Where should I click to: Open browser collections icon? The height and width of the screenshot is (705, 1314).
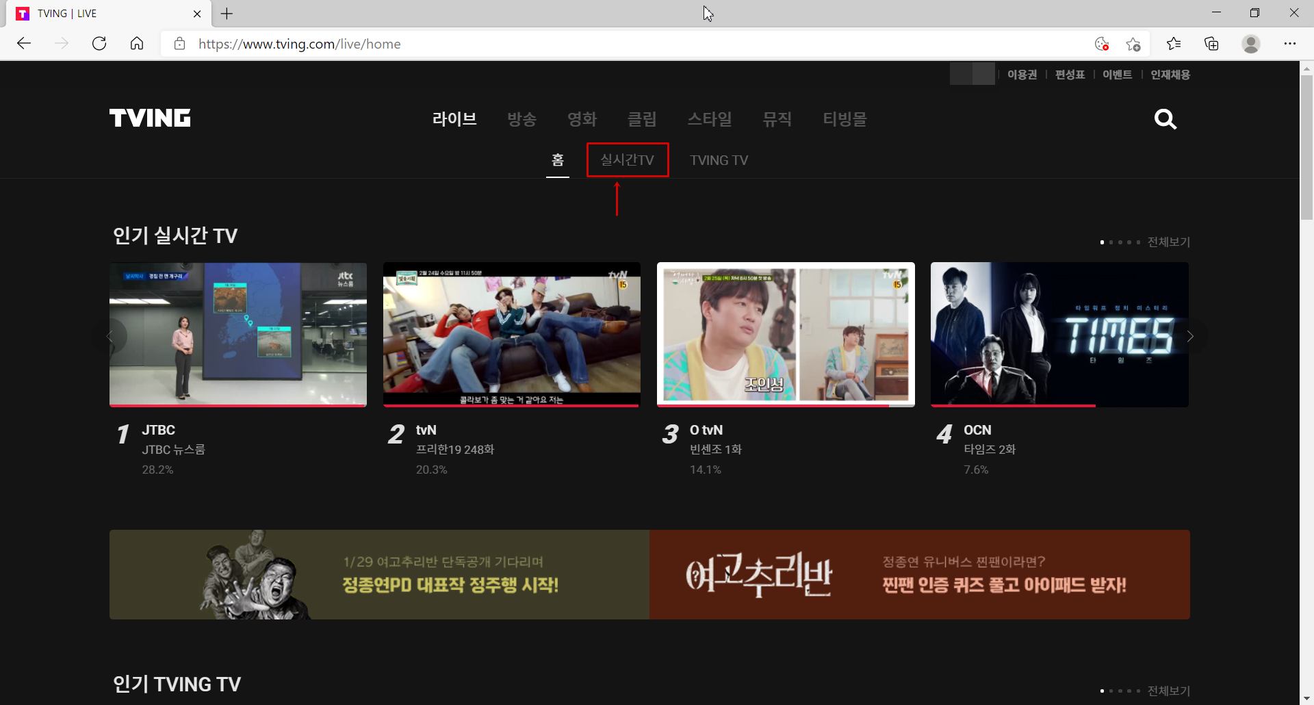coord(1211,44)
